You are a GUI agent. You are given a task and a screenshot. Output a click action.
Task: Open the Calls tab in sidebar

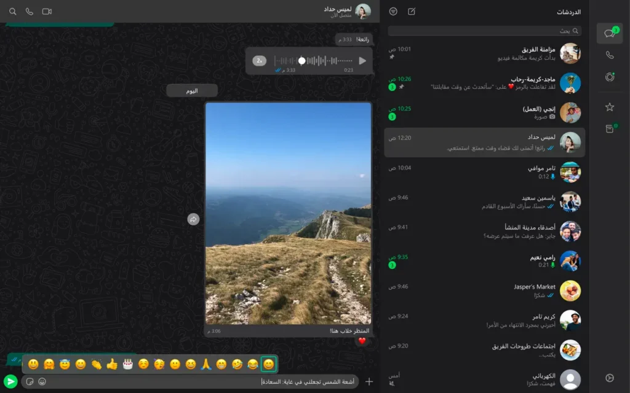pos(609,55)
